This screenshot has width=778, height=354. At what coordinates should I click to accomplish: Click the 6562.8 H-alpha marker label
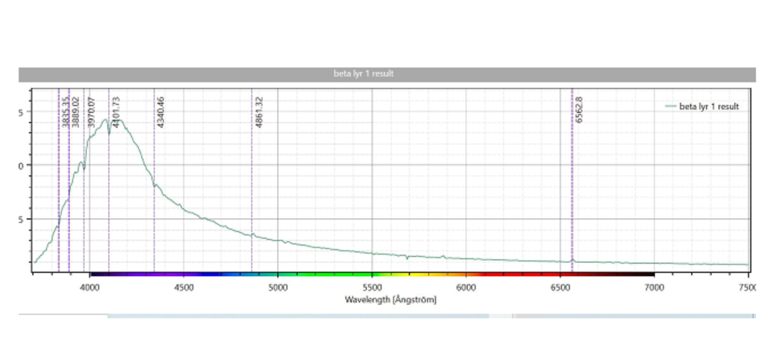[x=579, y=109]
